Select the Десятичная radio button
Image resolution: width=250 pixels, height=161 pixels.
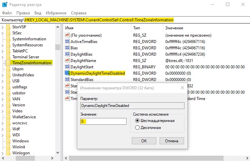pos(137,127)
